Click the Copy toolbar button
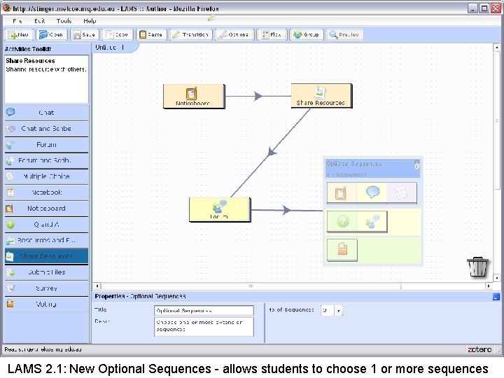 click(118, 35)
